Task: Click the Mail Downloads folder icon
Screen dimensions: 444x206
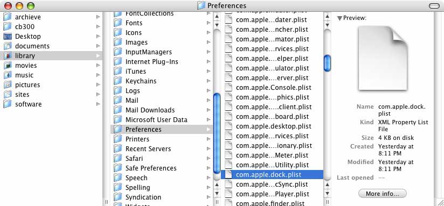Action: (118, 110)
